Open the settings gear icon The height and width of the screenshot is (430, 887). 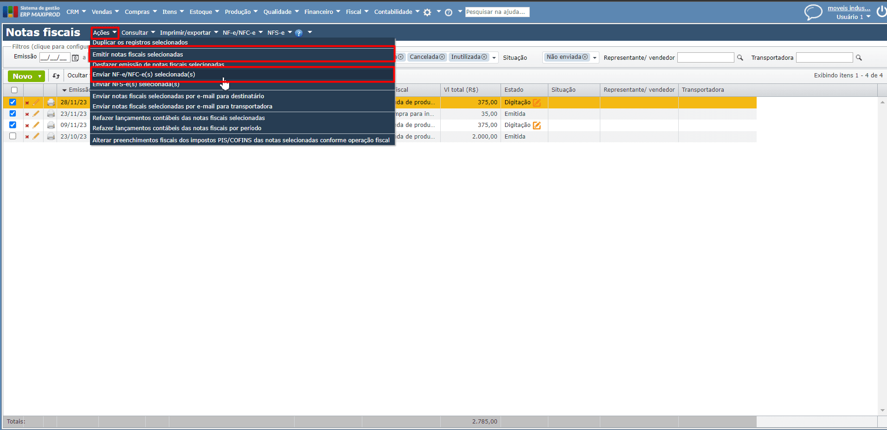pyautogui.click(x=427, y=13)
